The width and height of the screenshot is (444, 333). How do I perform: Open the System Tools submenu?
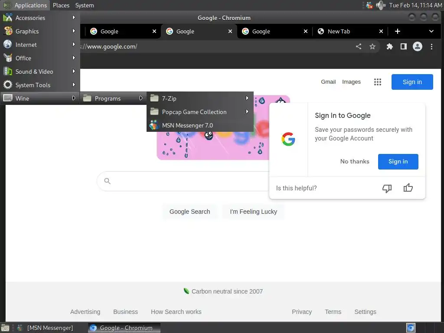[x=40, y=85]
